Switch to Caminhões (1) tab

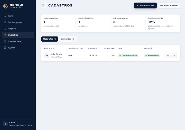click(67, 39)
